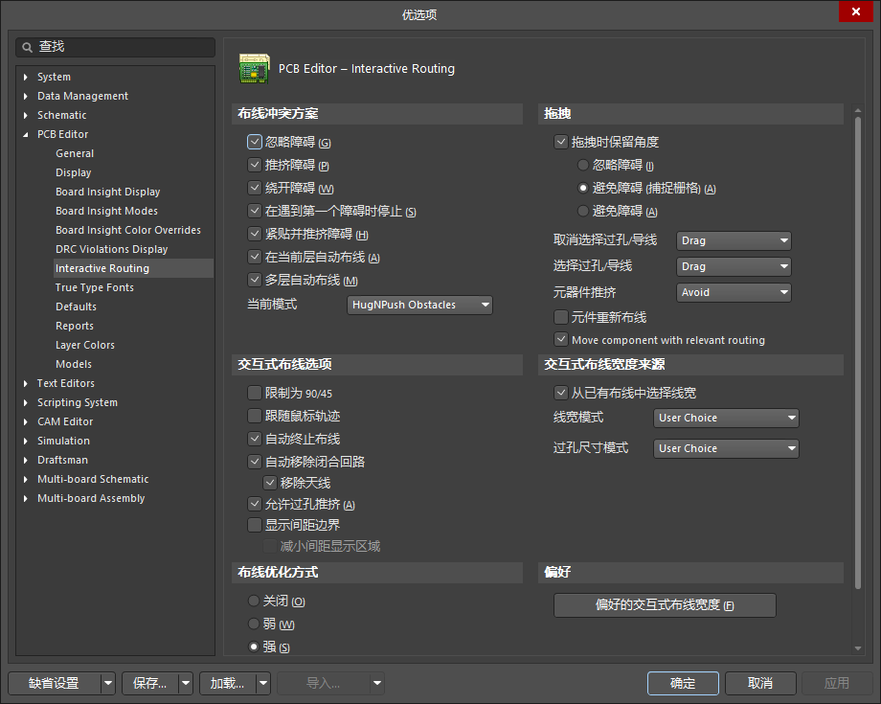Image resolution: width=881 pixels, height=704 pixels.
Task: Toggle 允许过孔推挤 checkbox
Action: [x=255, y=504]
